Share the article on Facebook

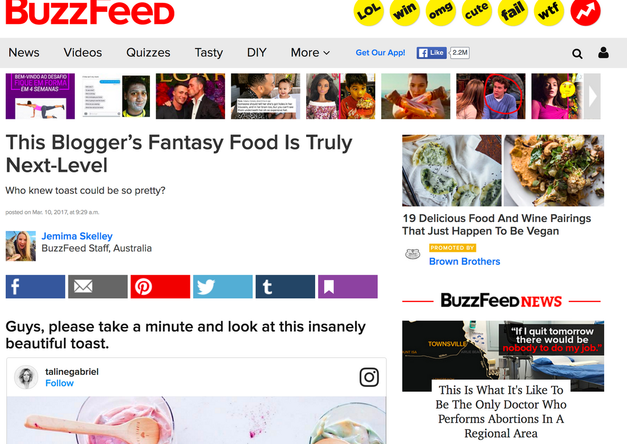(35, 286)
